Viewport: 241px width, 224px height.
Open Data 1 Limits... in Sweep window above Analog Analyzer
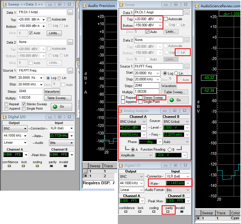(x=171, y=32)
